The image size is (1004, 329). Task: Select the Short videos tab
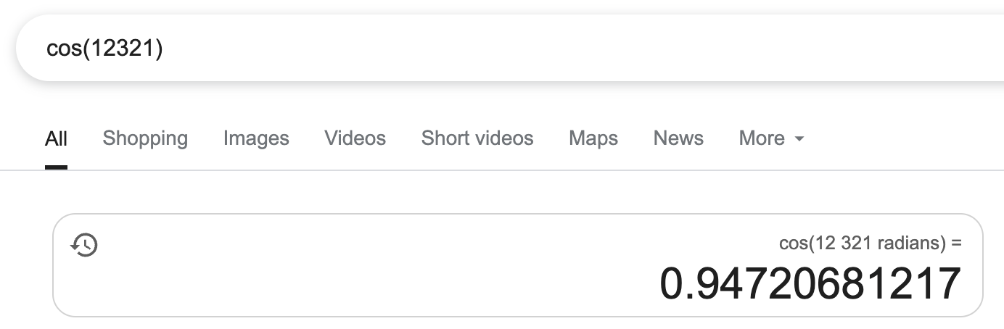click(477, 138)
